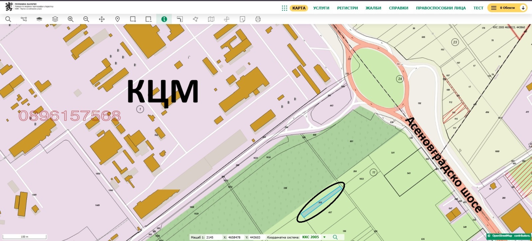
Task: Open the КАРТА tab
Action: click(x=299, y=8)
